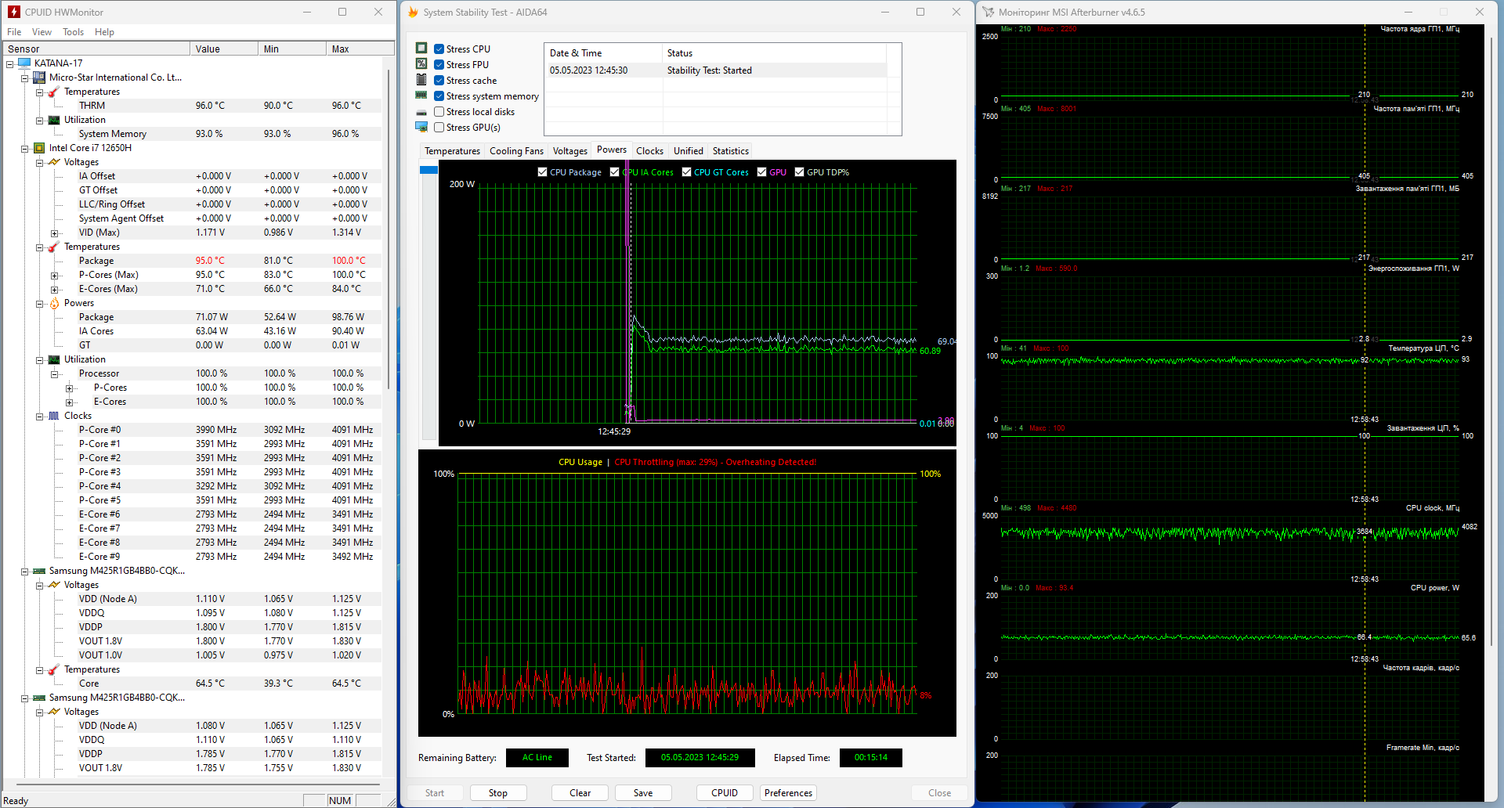Click the GPU card icon beside Stress GPU(s)
This screenshot has width=1504, height=808.
tap(422, 127)
